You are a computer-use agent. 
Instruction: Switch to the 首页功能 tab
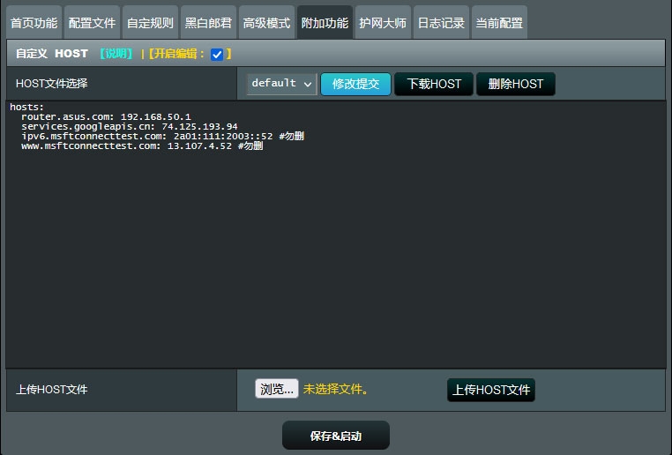click(34, 23)
